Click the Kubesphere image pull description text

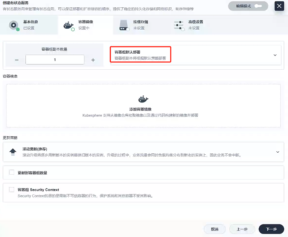[x=140, y=115]
